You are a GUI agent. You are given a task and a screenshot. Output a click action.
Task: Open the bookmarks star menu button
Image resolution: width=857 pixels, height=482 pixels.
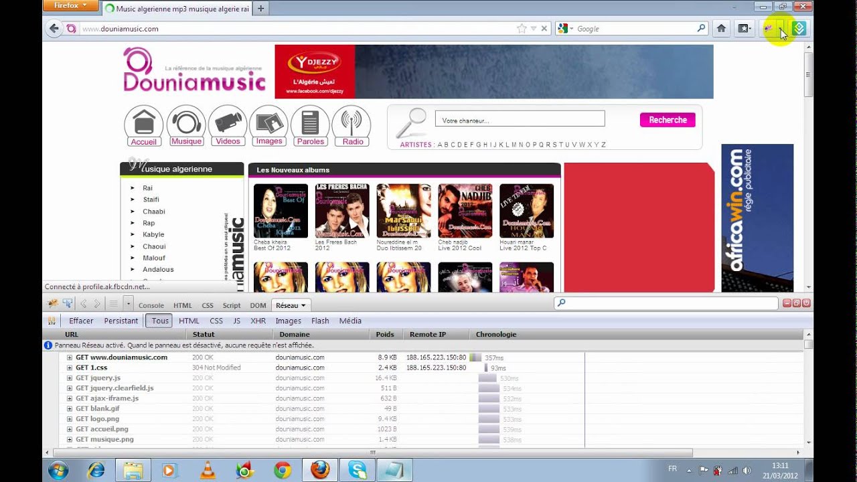743,28
